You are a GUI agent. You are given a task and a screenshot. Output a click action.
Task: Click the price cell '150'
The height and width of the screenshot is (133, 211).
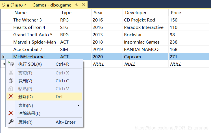189,20
